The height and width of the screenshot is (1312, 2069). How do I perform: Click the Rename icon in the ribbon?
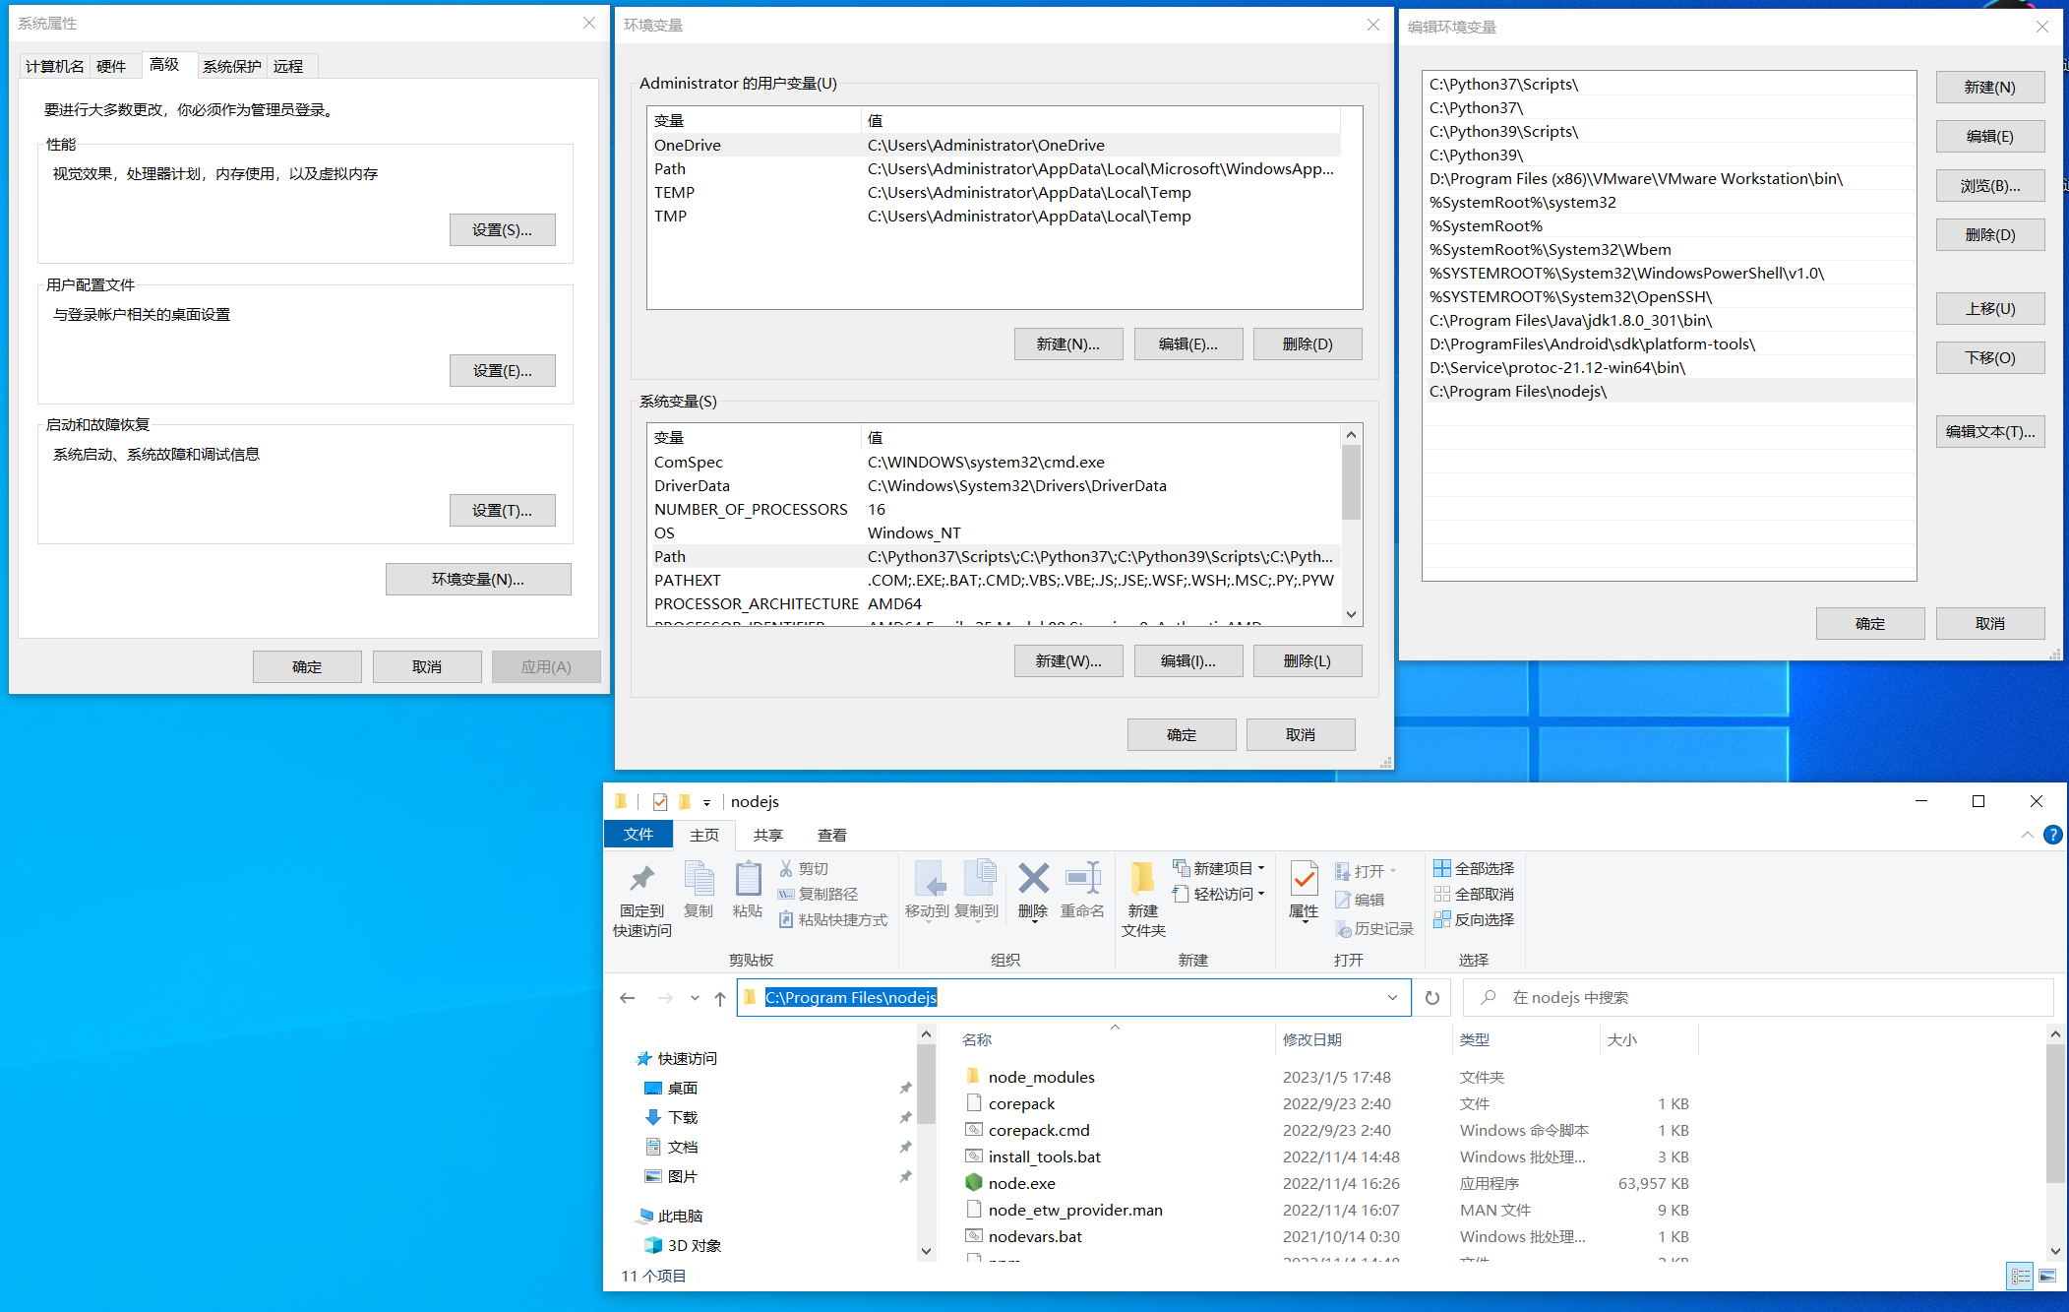1082,890
